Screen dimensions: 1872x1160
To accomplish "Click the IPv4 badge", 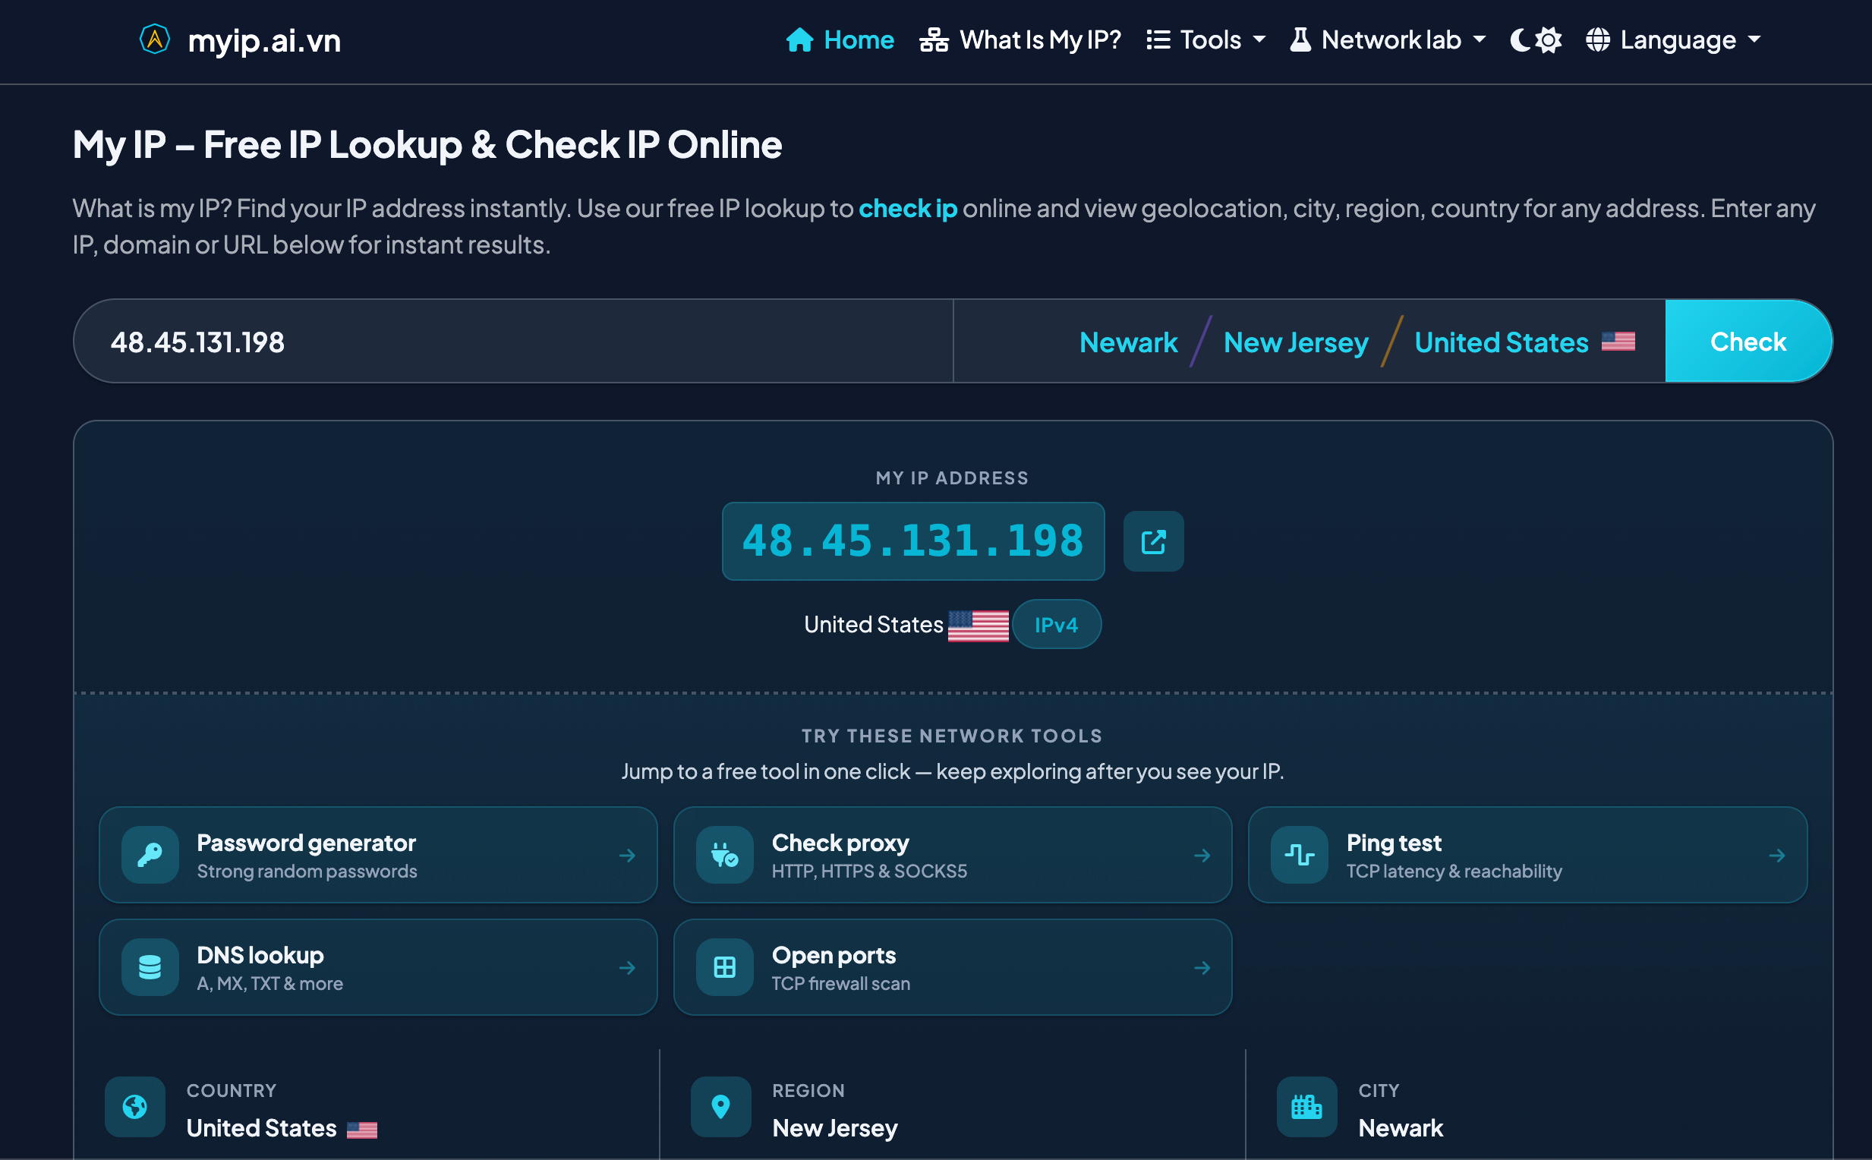I will point(1056,625).
